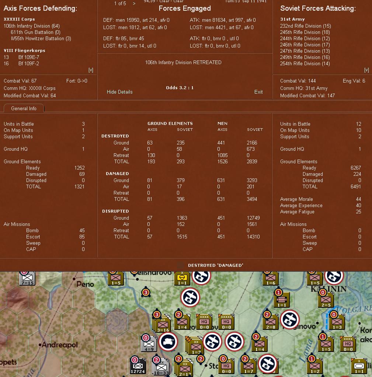Click air battle marker beside the 1=7 counter
This screenshot has height=377, width=372.
(x=268, y=364)
